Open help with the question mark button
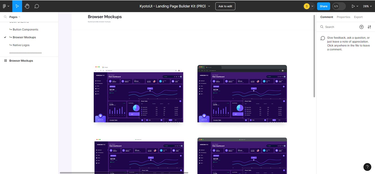375x174 pixels. 367,167
